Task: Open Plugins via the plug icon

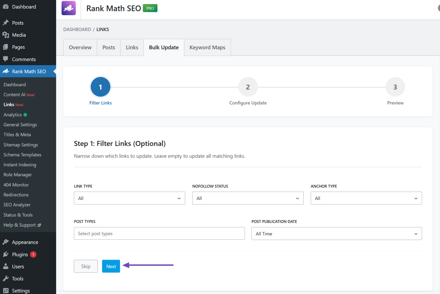Action: point(6,254)
